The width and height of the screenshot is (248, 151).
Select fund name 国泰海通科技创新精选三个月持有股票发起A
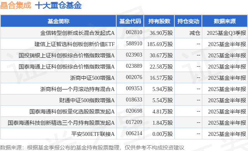coord(61,123)
